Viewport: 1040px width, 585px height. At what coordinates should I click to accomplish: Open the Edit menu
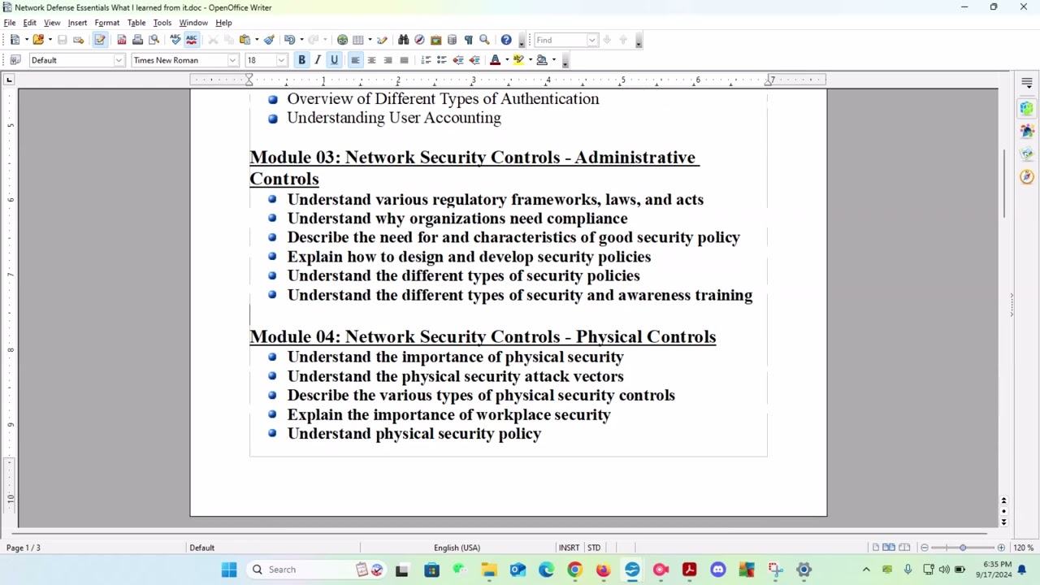[x=30, y=23]
